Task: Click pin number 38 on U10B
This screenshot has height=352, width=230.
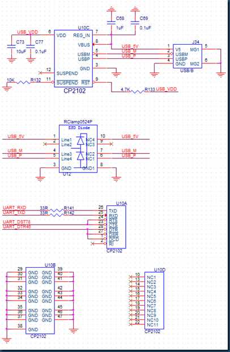Action: 20,326
